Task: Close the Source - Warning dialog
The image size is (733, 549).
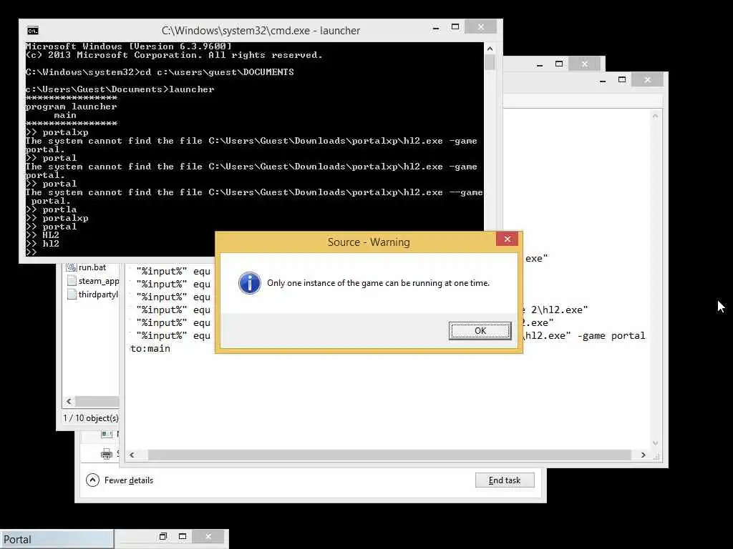Action: point(508,239)
